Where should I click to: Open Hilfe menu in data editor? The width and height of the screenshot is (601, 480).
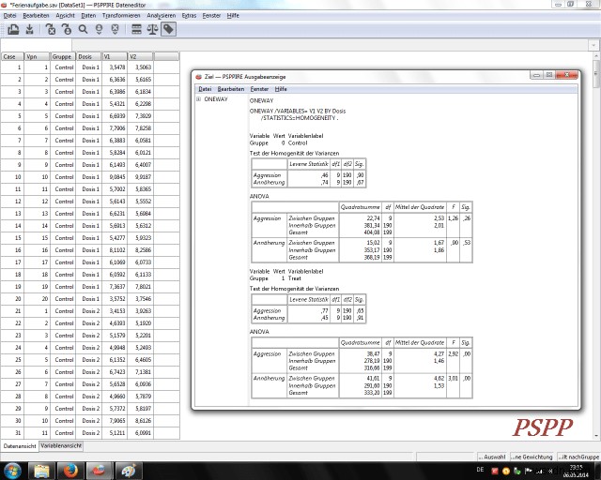coord(233,15)
